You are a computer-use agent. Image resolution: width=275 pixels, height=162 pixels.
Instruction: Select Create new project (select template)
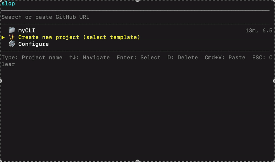pyautogui.click(x=79, y=37)
